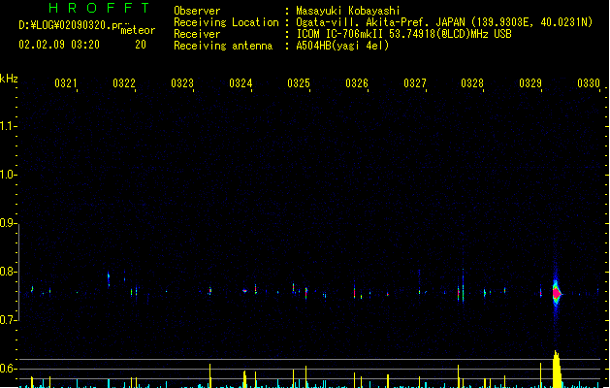This screenshot has width=610, height=388.
Task: Click the 0329 time marker
Action: [x=530, y=83]
